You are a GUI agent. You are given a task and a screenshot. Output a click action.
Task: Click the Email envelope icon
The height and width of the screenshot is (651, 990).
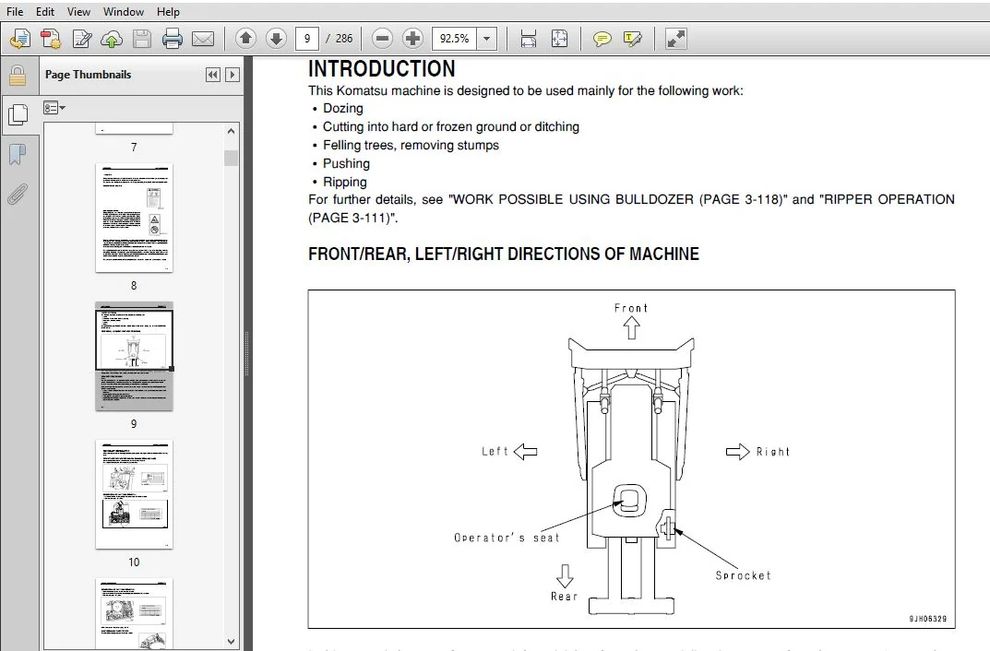click(x=203, y=39)
